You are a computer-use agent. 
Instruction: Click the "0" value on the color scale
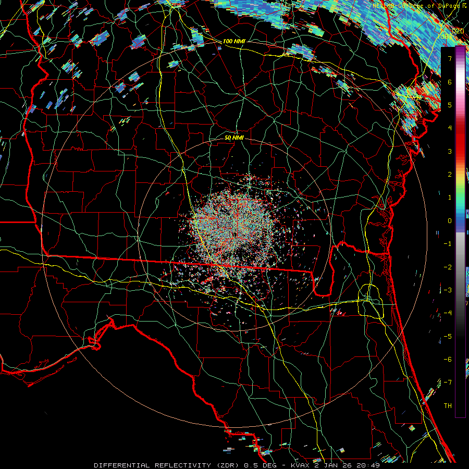pyautogui.click(x=450, y=221)
